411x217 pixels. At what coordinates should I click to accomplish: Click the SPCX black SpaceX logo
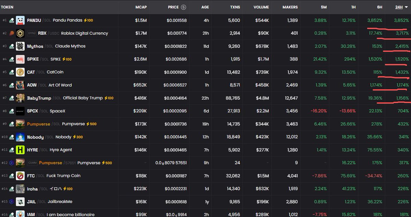[x=20, y=111]
